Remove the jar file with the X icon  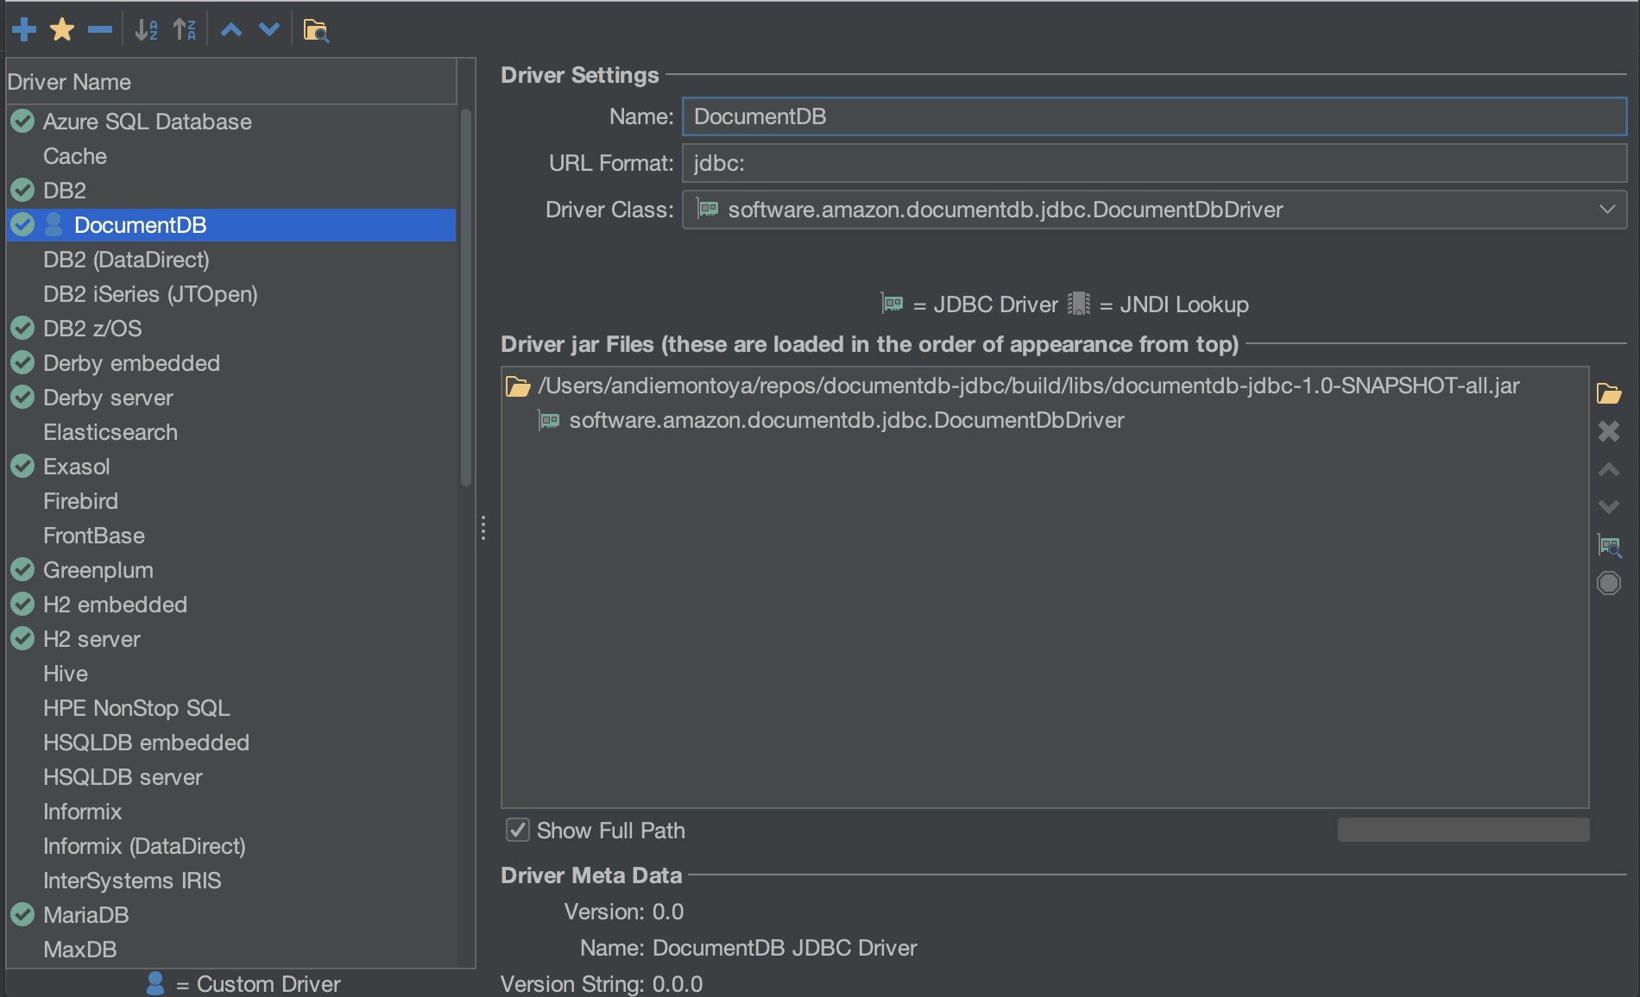pos(1608,431)
